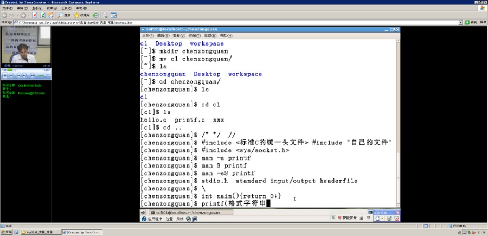The image size is (488, 236).
Task: Click the annotation pen icon in sharing toolbar
Action: 389,219
